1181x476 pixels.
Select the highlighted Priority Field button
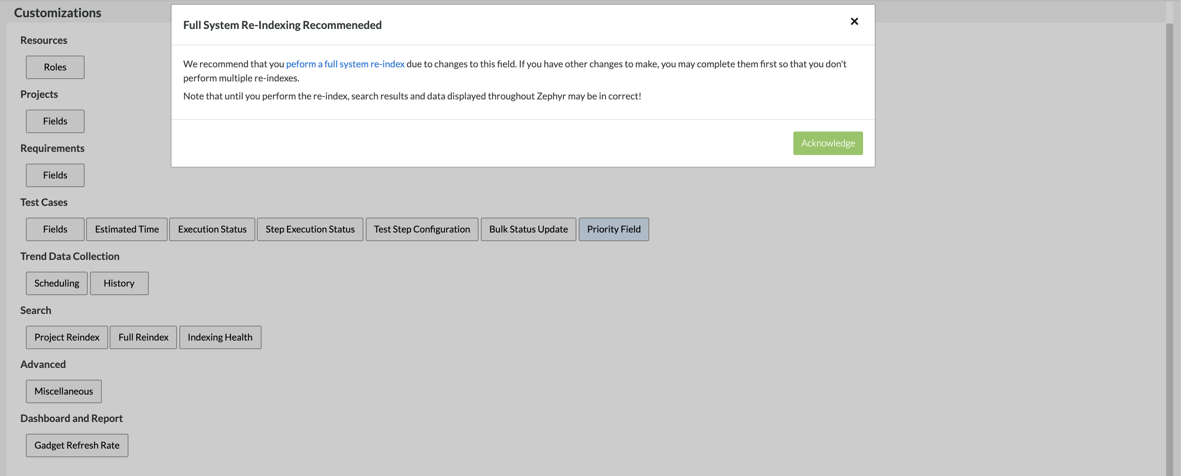[614, 229]
